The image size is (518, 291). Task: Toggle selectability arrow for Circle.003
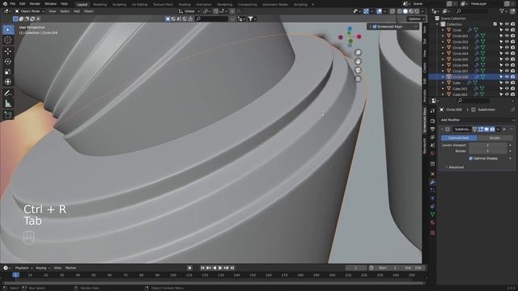[x=501, y=48]
